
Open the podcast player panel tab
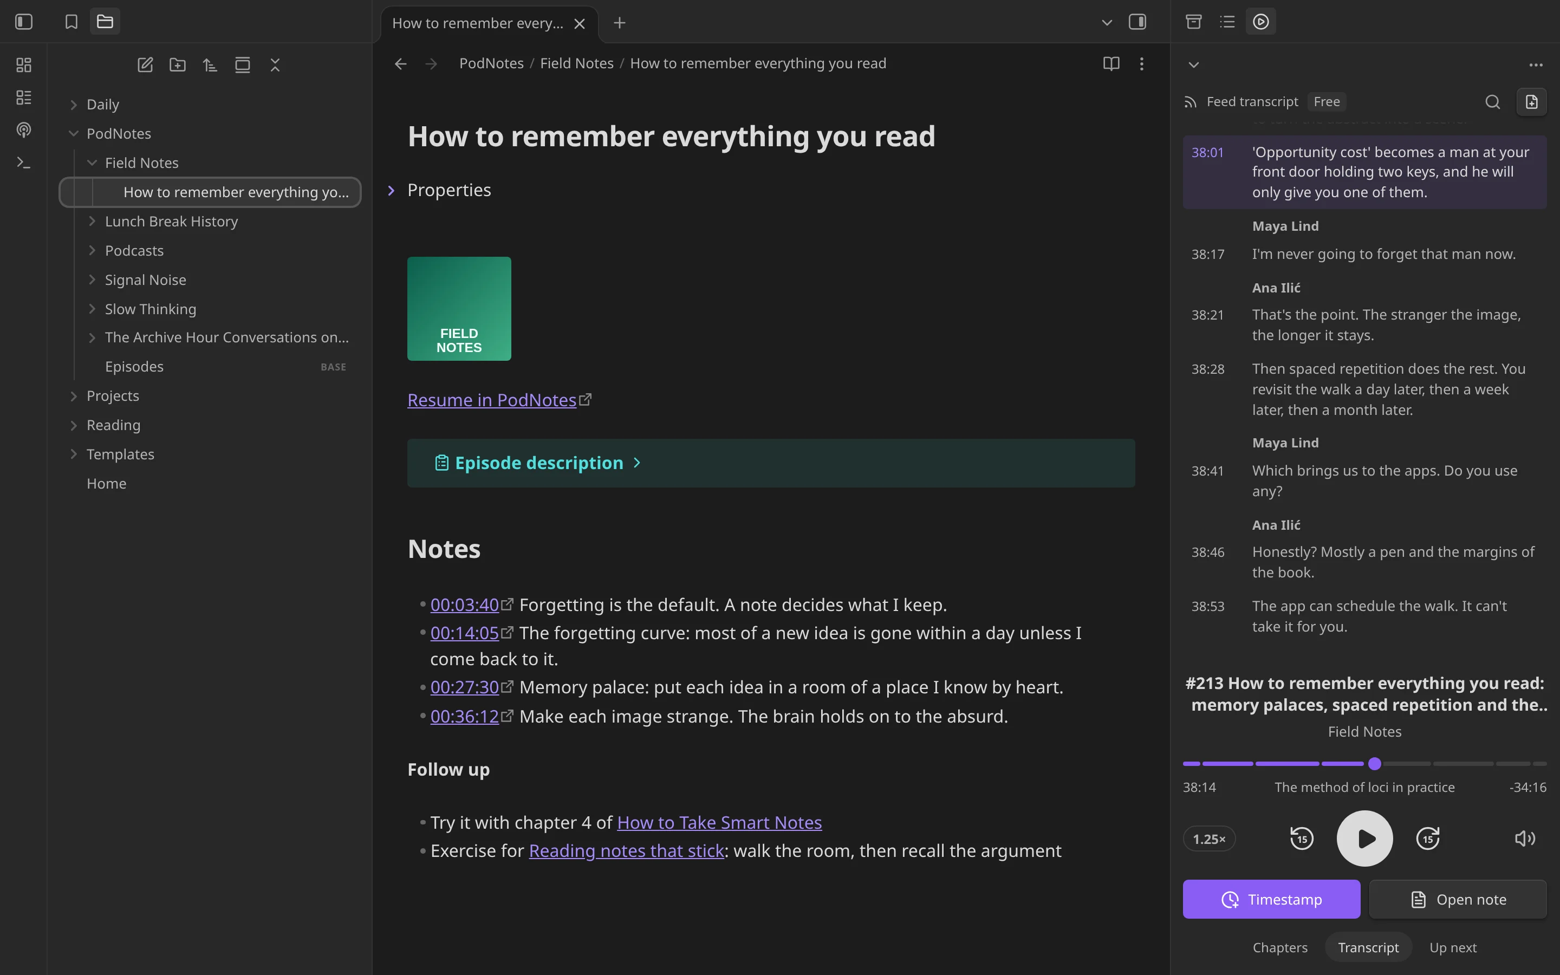pyautogui.click(x=1261, y=22)
